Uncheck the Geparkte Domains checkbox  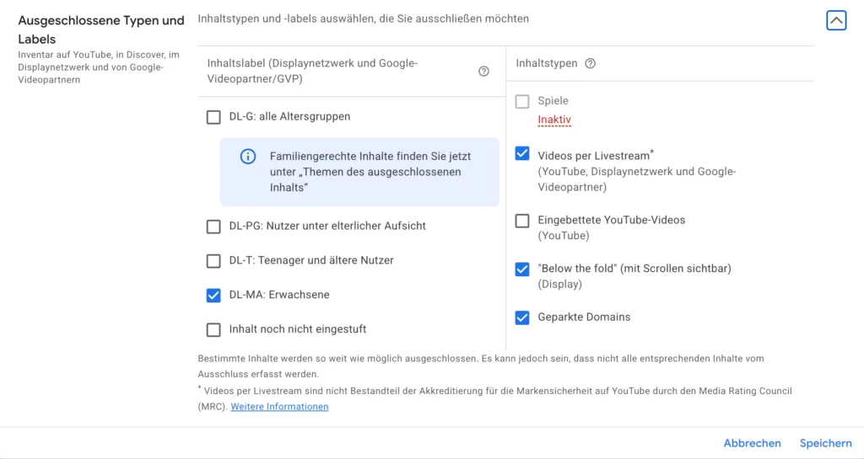pos(521,318)
